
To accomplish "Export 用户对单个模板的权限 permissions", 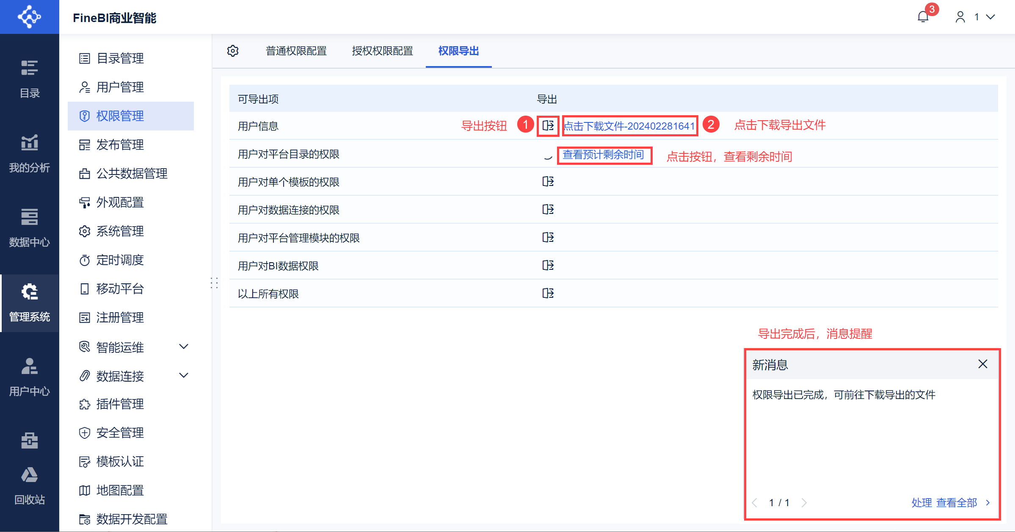I will [548, 182].
